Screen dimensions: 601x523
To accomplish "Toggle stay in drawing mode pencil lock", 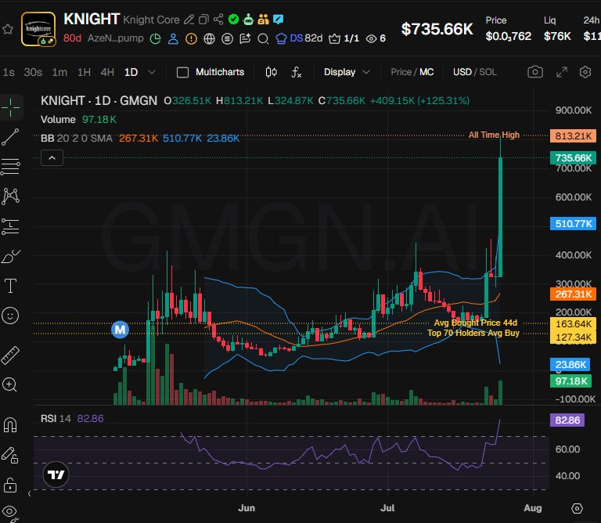I will click(x=10, y=456).
